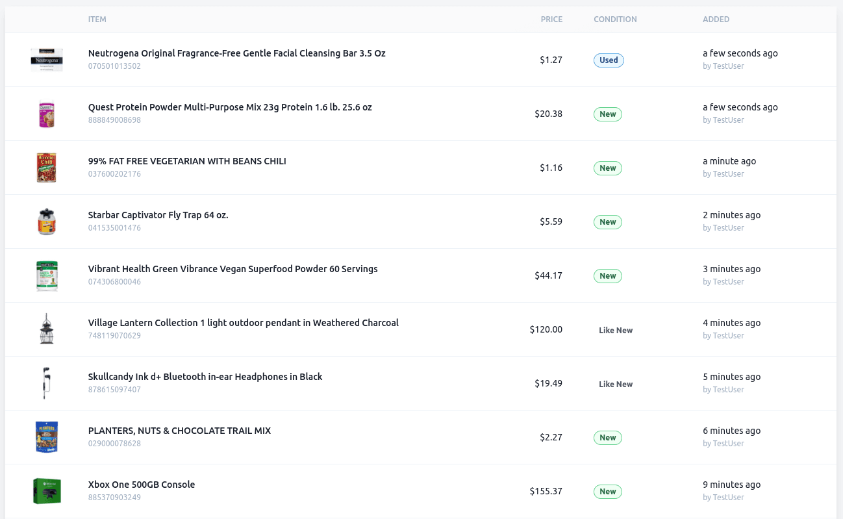This screenshot has width=843, height=519.
Task: Click Like New label for Village Lantern
Action: click(615, 331)
